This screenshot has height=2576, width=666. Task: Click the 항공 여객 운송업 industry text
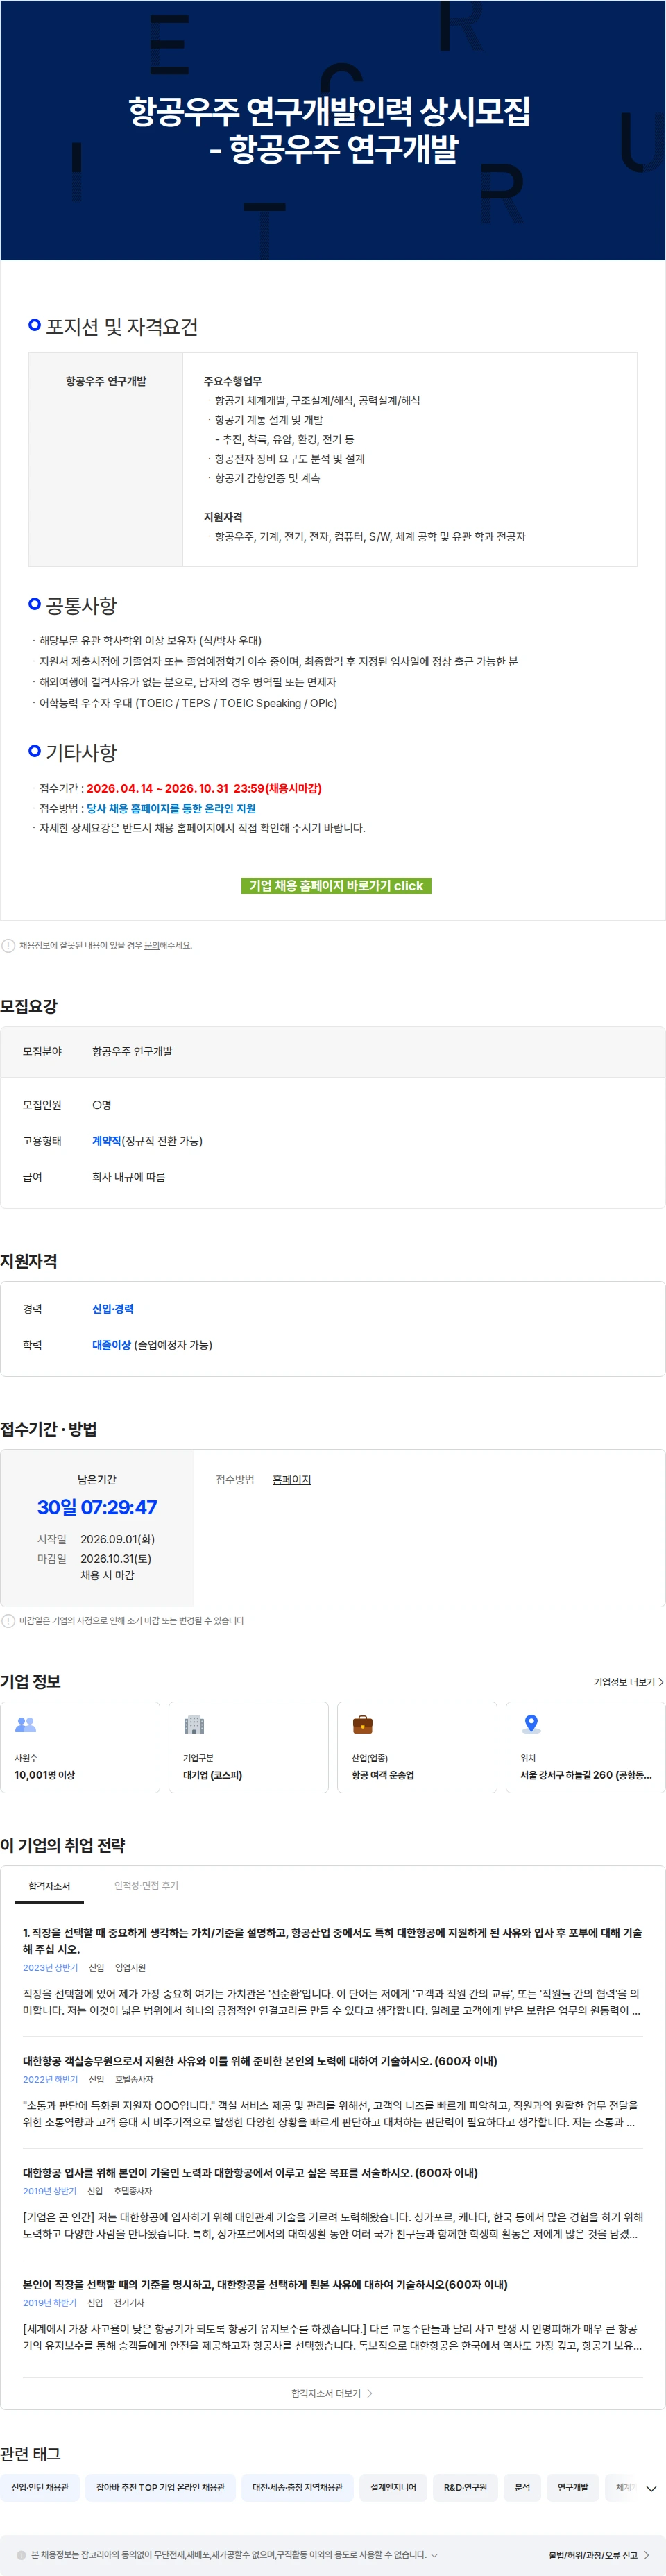382,1774
